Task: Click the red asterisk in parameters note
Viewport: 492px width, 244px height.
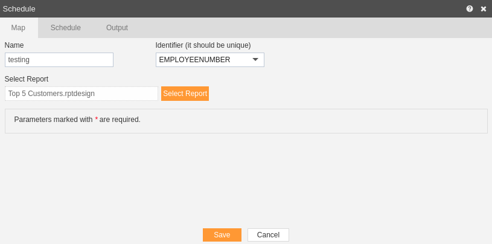Action: coord(97,119)
